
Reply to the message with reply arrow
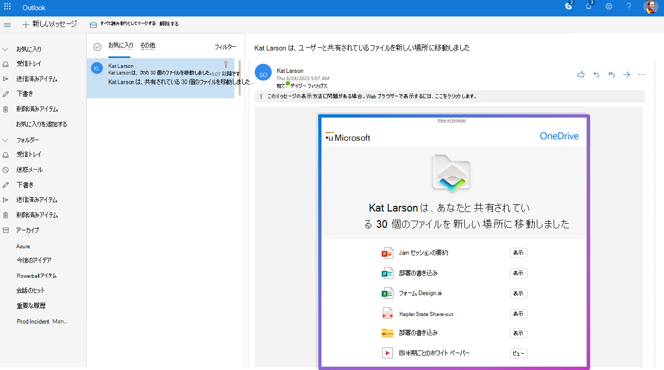[x=596, y=74]
